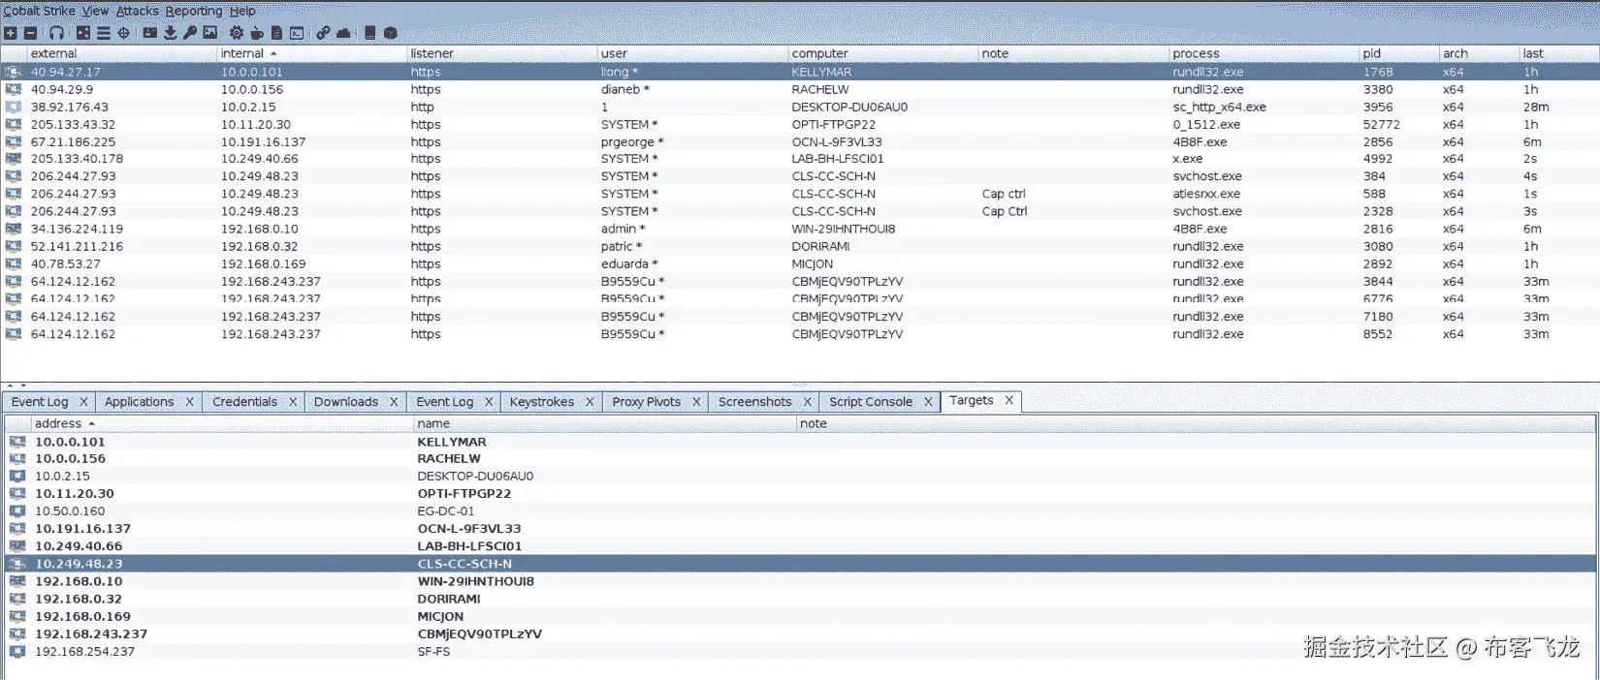Viewport: 1600px width, 680px height.
Task: Open Manage Web Server cloud icon
Action: [x=343, y=33]
